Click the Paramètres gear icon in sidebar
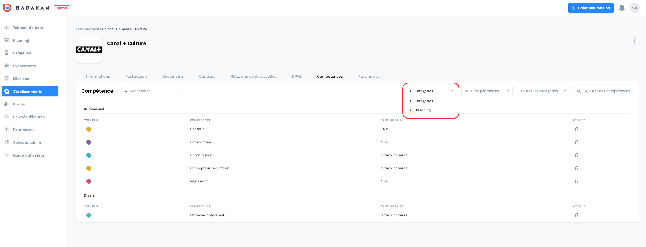646x247 pixels. [x=7, y=129]
